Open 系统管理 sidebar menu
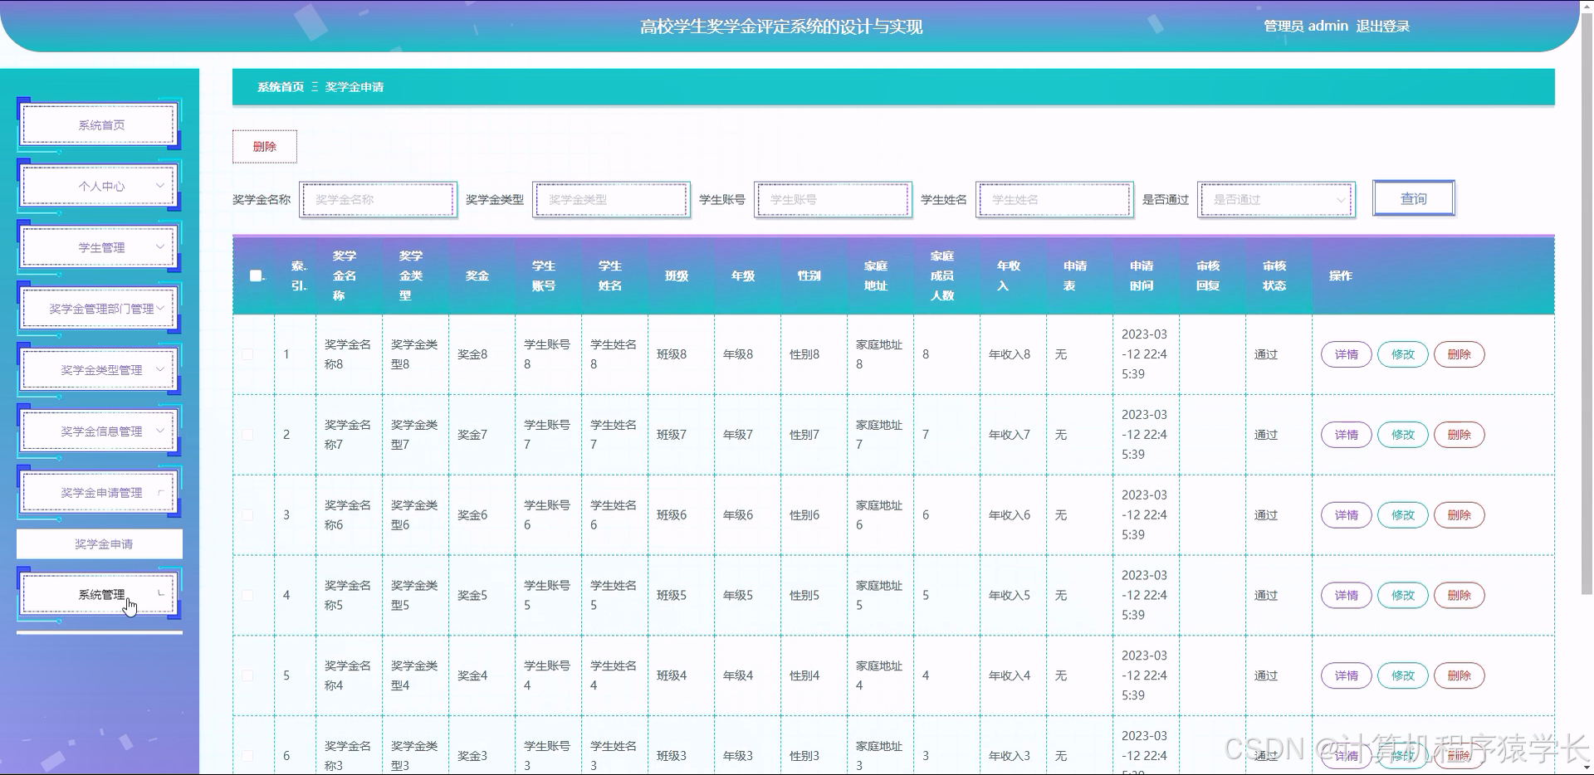Screen dimensions: 1594x775 (x=99, y=595)
